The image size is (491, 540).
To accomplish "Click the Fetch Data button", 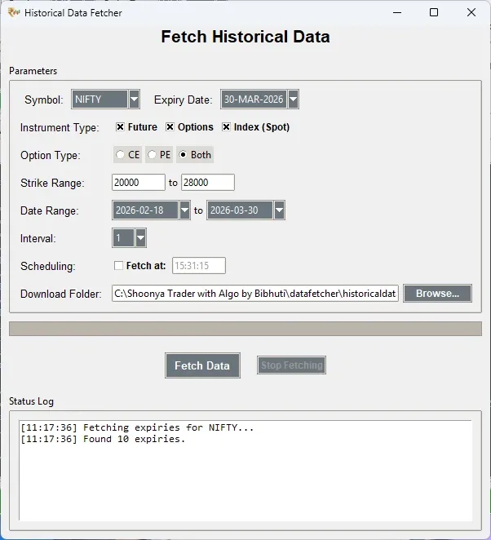I will coord(202,365).
